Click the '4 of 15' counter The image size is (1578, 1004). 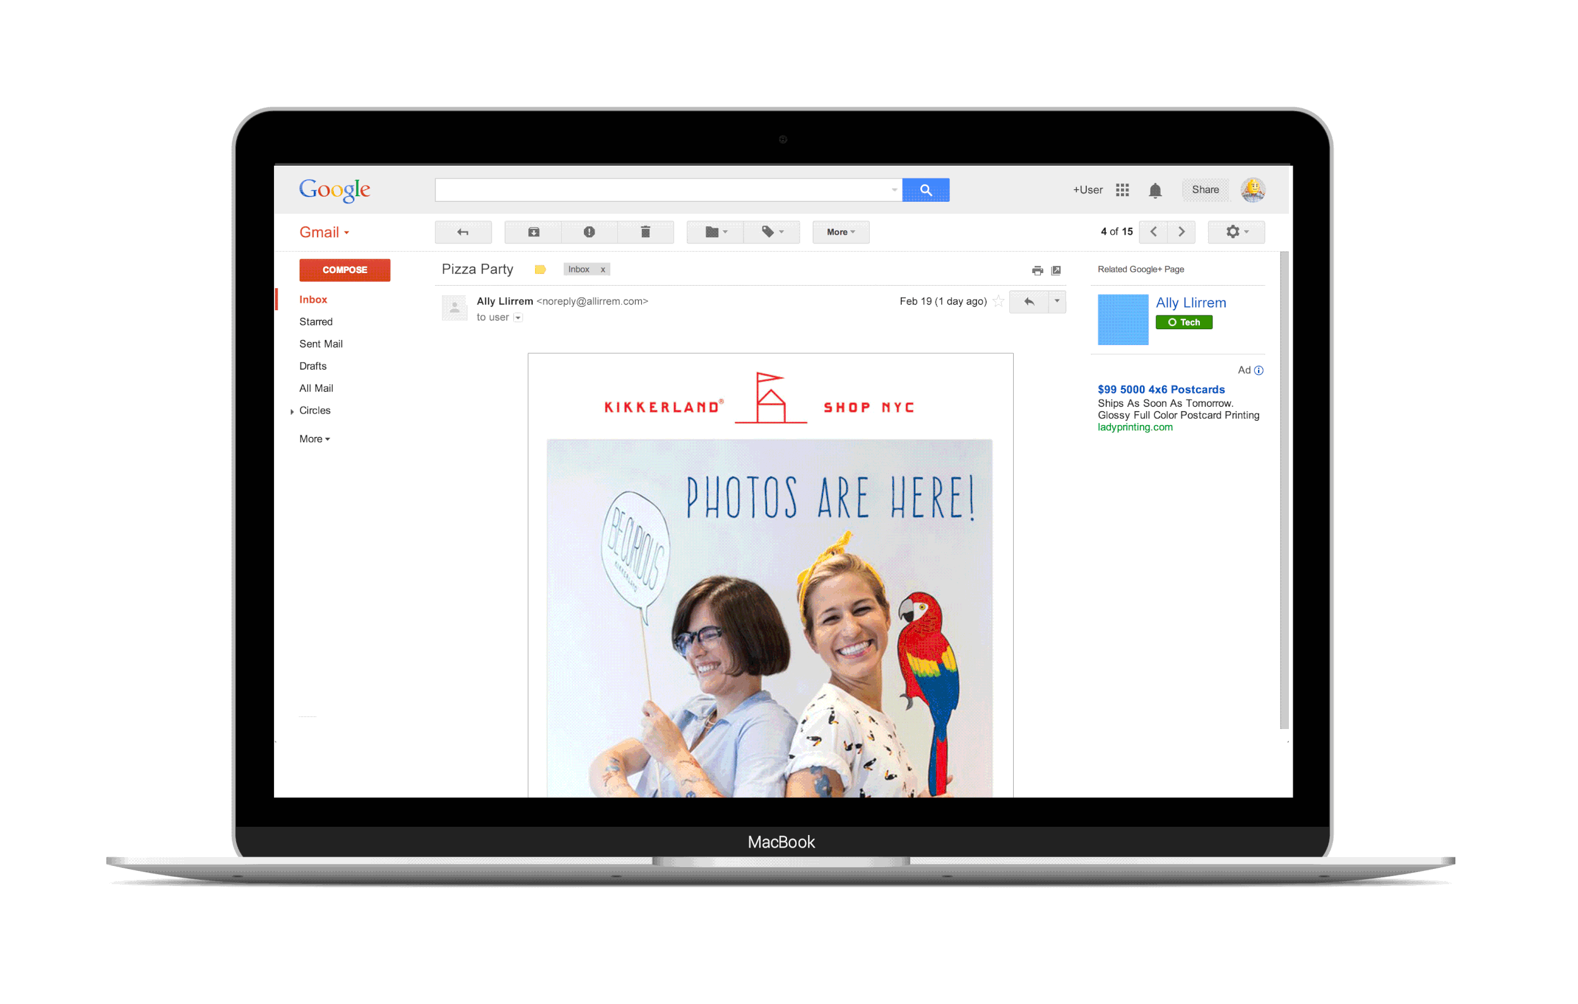(x=1117, y=232)
